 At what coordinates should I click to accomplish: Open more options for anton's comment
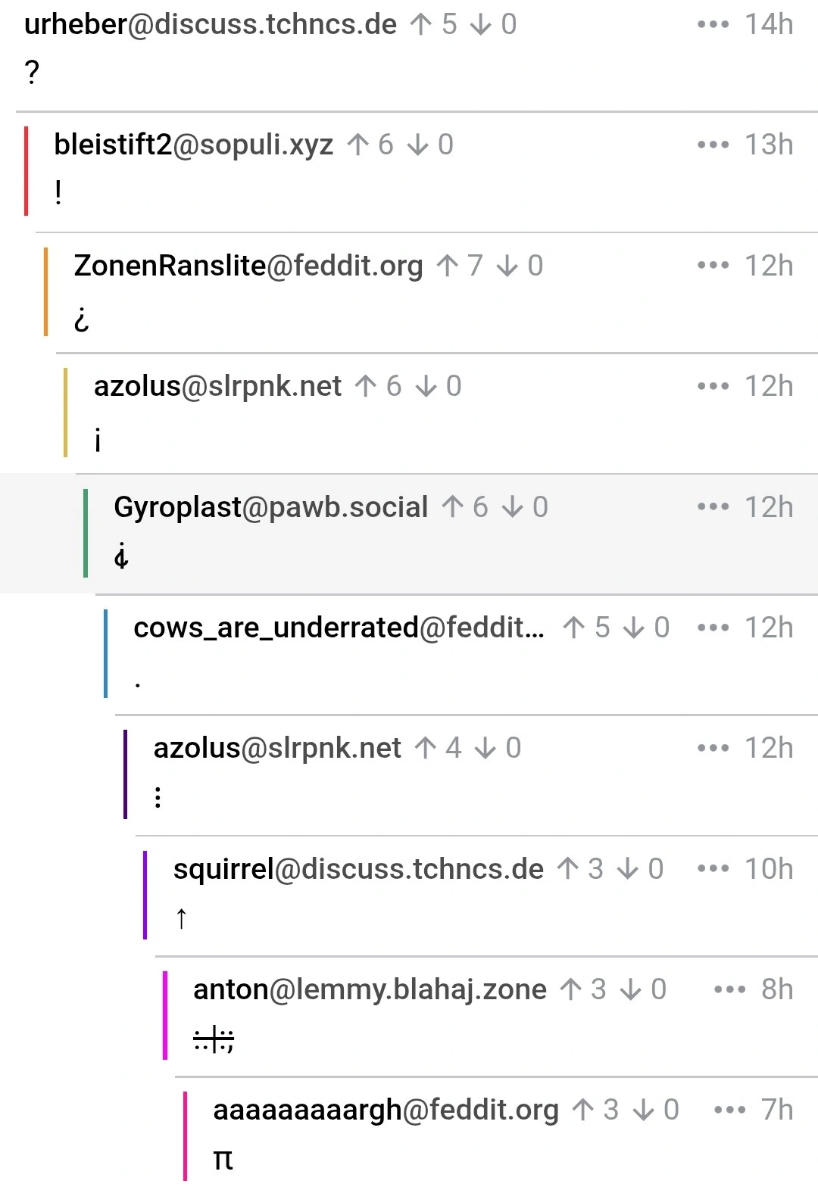(729, 989)
